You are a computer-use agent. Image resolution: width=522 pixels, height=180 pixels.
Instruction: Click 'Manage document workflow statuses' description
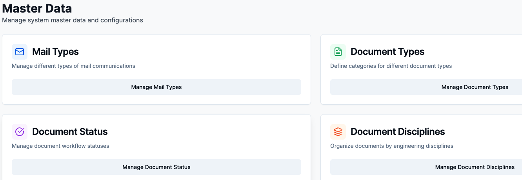click(60, 146)
